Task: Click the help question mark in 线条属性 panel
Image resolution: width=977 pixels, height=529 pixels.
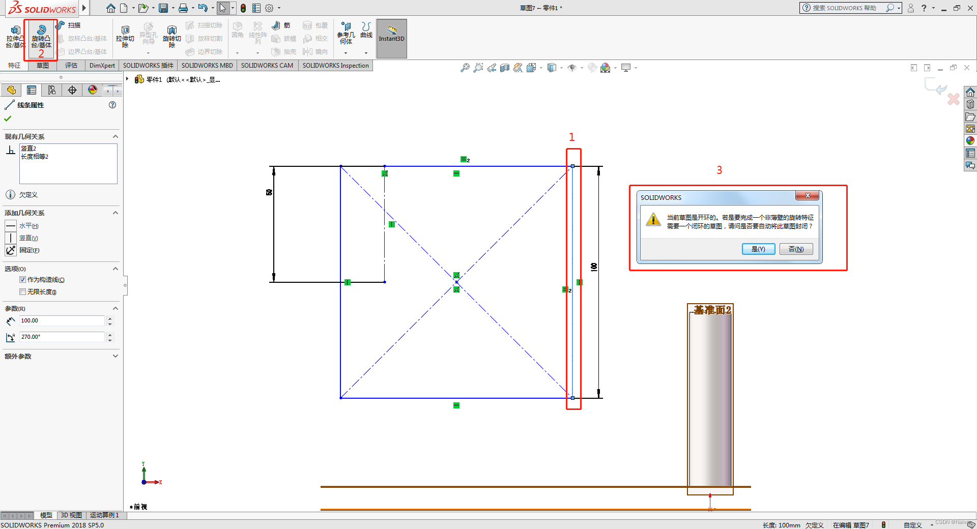Action: point(112,105)
